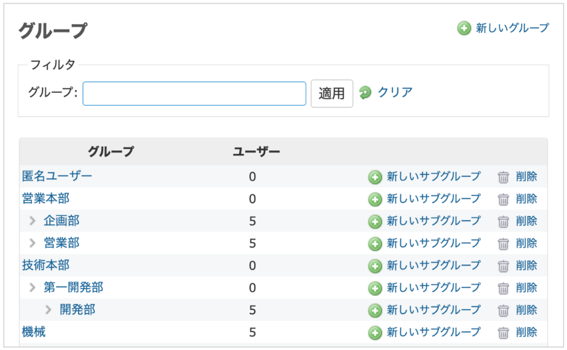The width and height of the screenshot is (567, 350).
Task: Expand the 企画部 group chevron
Action: coord(32,221)
